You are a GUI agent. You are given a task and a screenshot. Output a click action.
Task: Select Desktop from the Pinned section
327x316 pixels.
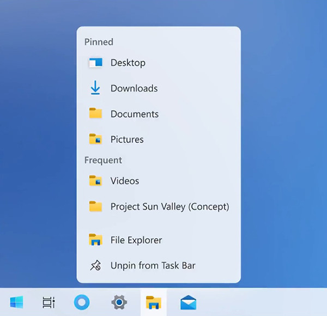click(128, 63)
